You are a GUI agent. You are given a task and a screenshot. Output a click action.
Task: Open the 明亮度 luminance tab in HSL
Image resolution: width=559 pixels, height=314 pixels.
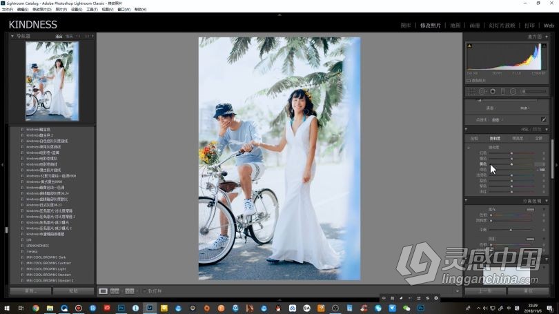tap(516, 138)
